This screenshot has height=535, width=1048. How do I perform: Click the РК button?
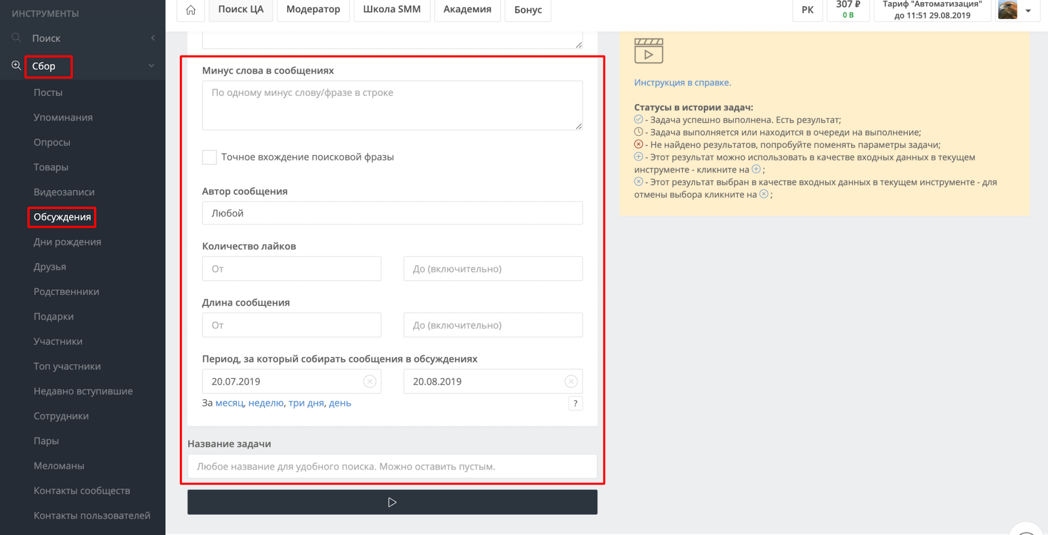click(807, 10)
